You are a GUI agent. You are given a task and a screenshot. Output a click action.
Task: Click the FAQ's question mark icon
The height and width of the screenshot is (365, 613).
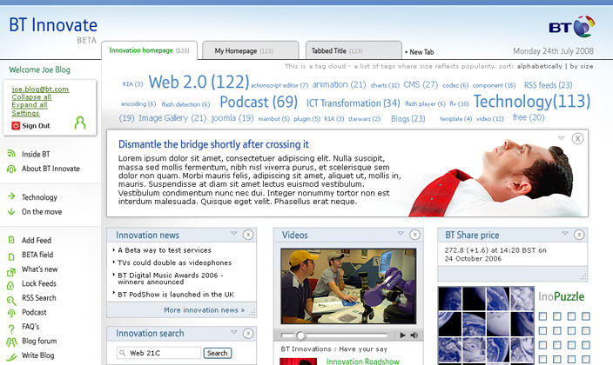click(x=11, y=328)
